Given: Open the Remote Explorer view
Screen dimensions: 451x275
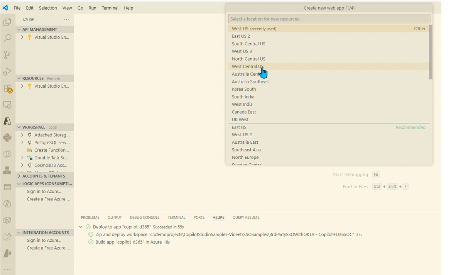Looking at the screenshot, I should [8, 104].
